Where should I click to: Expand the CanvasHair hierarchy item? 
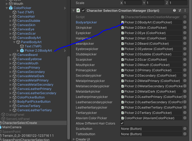(11, 16)
